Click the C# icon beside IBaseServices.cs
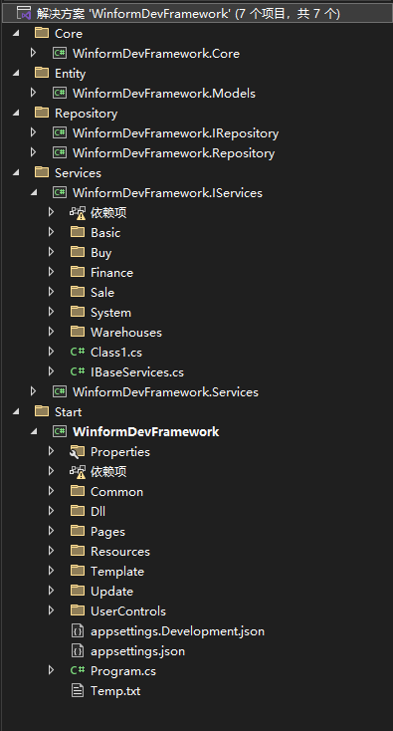The width and height of the screenshot is (393, 731). click(x=78, y=371)
